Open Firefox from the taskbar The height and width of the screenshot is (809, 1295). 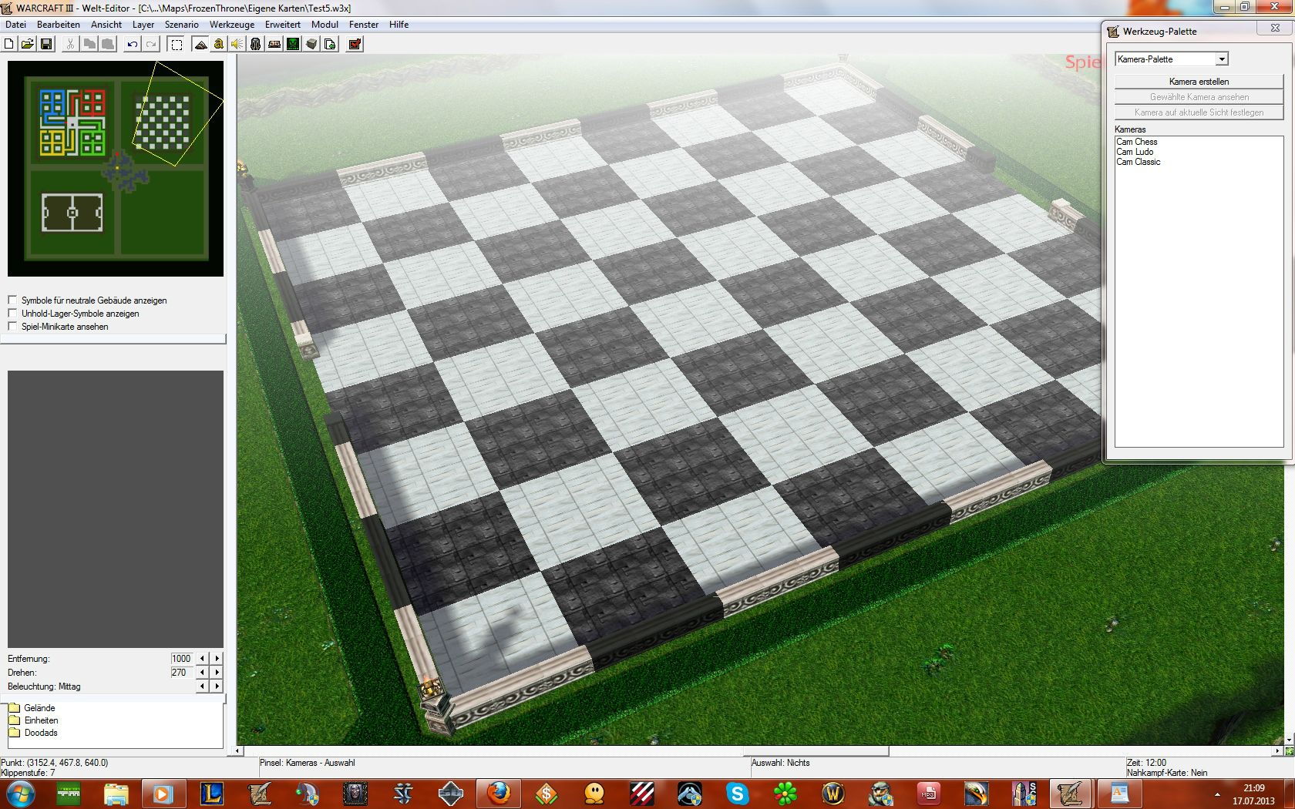(499, 793)
